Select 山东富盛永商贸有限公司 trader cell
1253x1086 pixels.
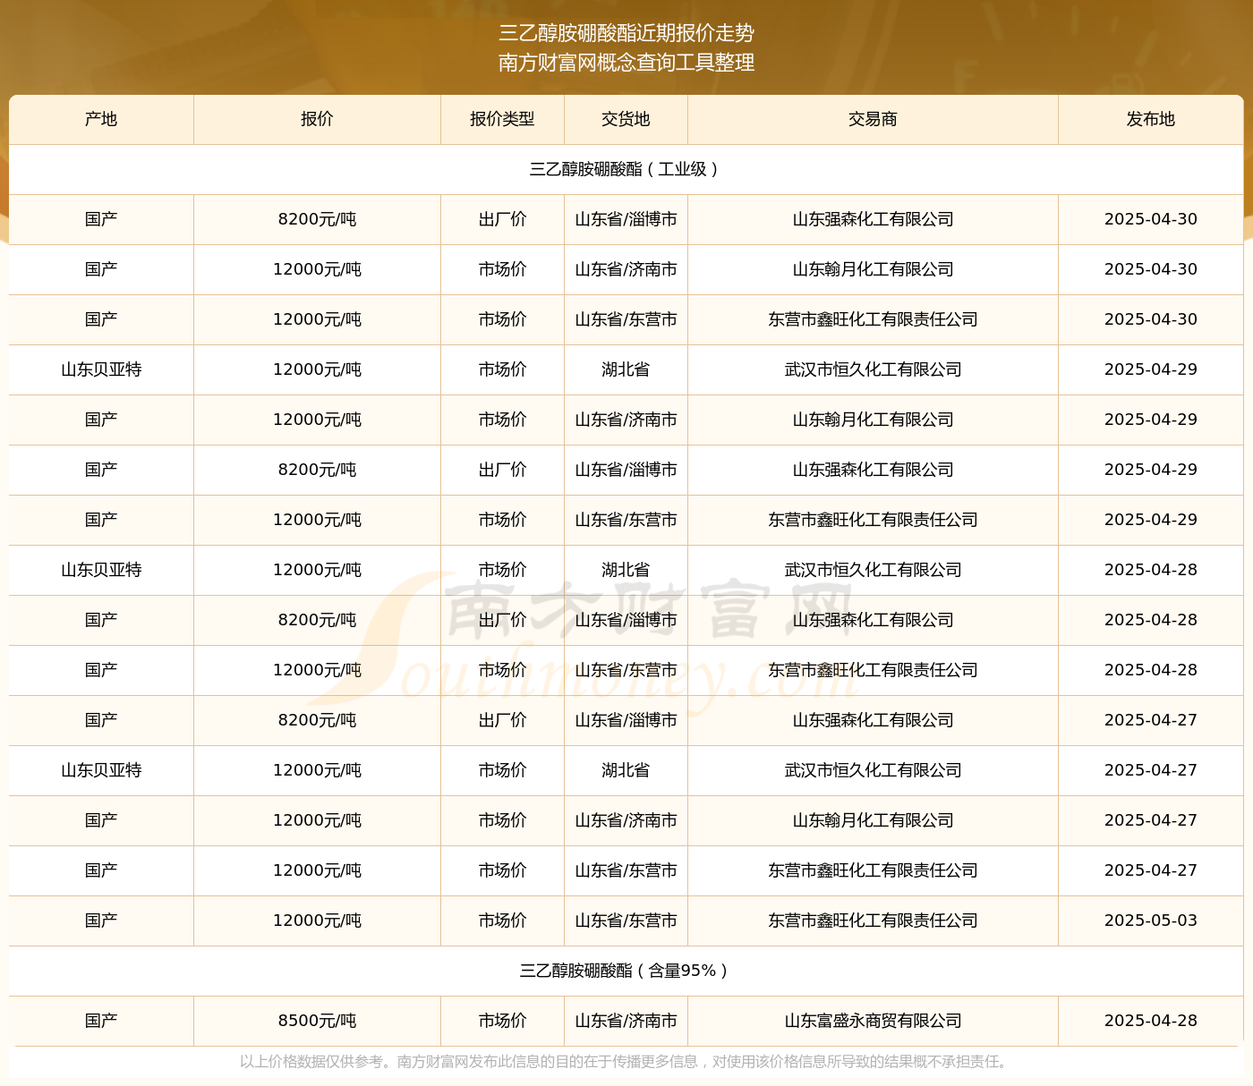click(x=873, y=1021)
